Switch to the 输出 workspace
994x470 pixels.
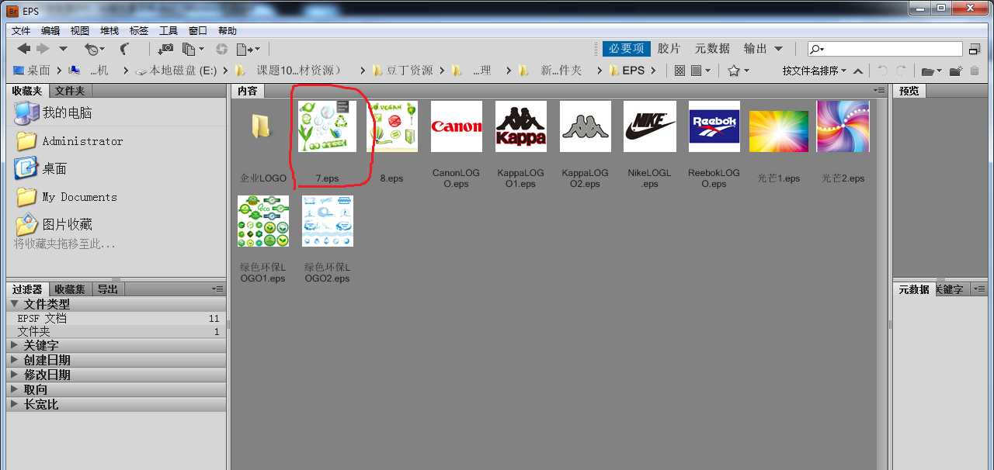756,48
